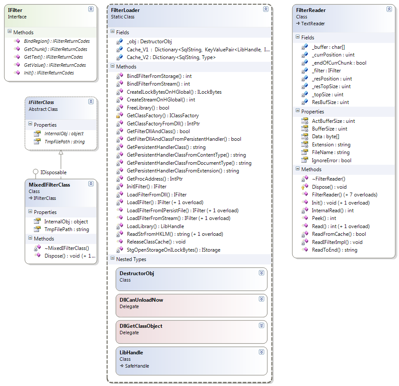399x386 pixels.
Task: Collapse the IFilter Methods section
Action: (x=10, y=31)
